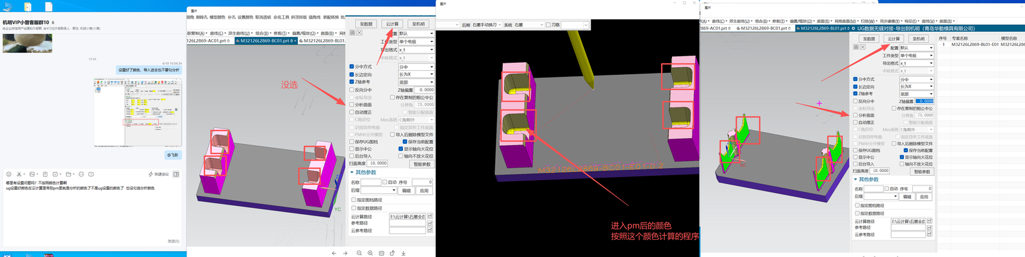Open 分中 dropdown in left window
The width and height of the screenshot is (1025, 257).
click(416, 66)
